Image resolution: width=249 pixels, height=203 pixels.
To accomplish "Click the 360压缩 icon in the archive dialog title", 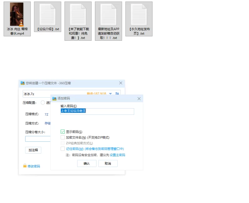I will tap(23, 83).
